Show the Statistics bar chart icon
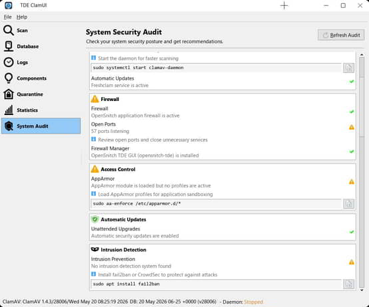Screen dimensions: 369x307 (9, 110)
